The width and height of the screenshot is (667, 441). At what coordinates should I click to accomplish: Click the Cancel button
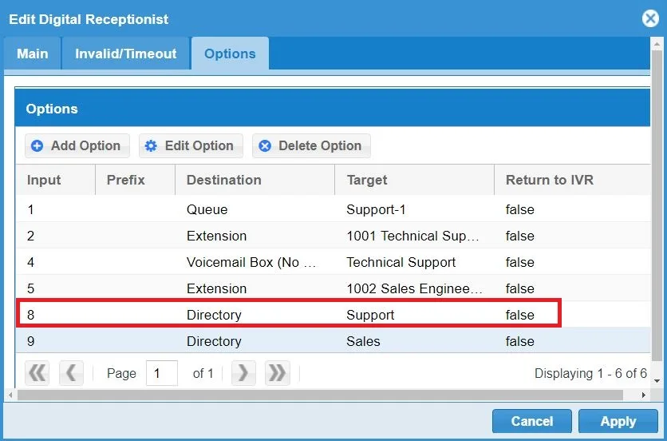tap(531, 421)
